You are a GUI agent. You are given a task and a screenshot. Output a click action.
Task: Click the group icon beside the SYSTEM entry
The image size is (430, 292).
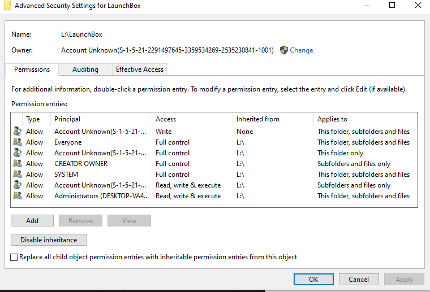[18, 174]
